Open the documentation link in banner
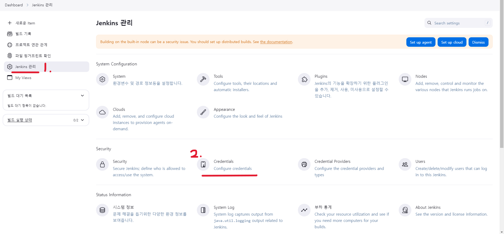The width and height of the screenshot is (504, 234). coord(276,42)
